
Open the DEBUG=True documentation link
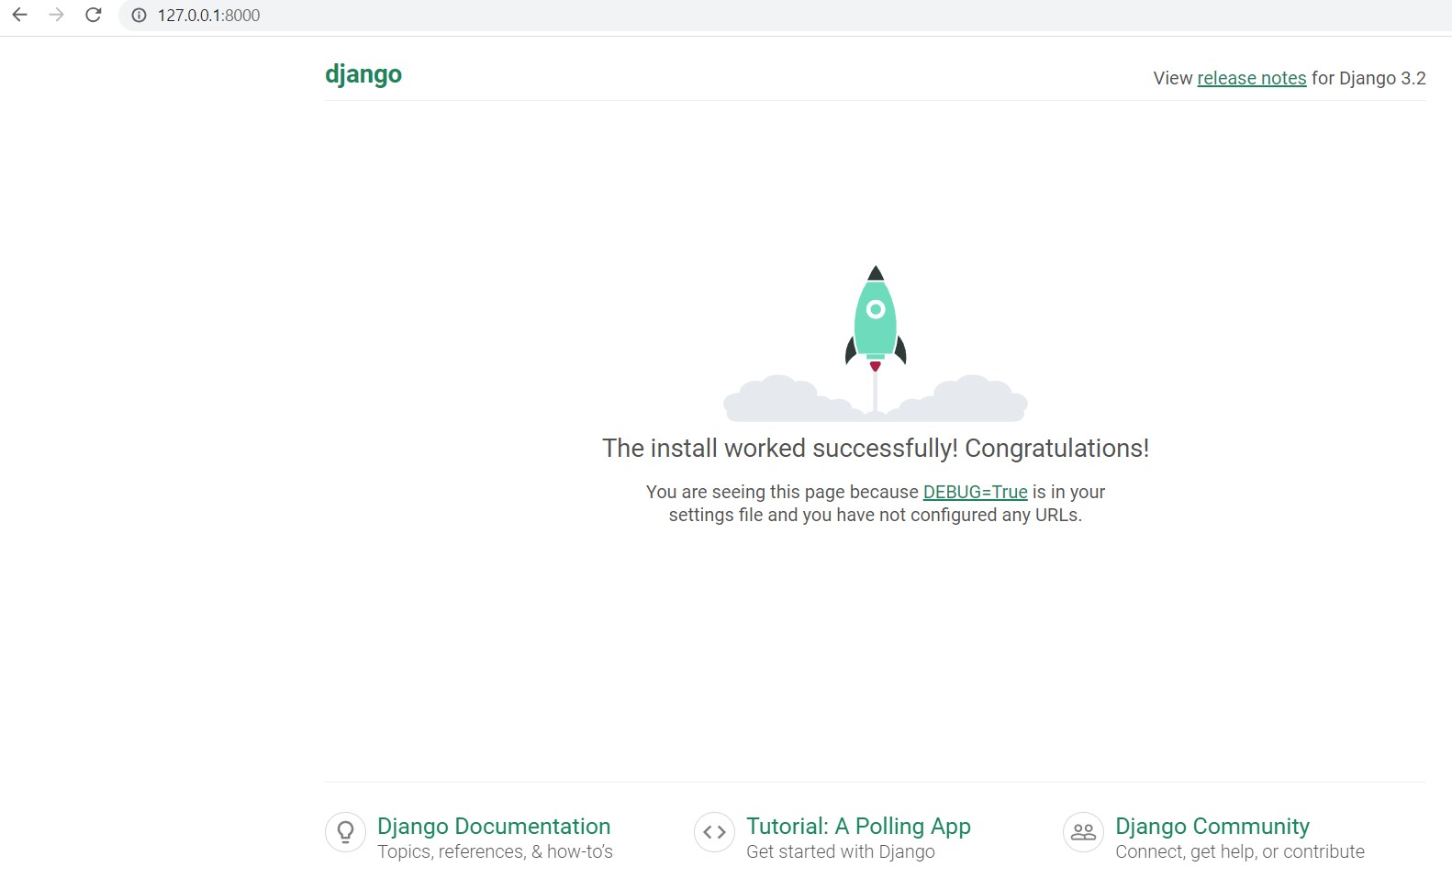(975, 492)
